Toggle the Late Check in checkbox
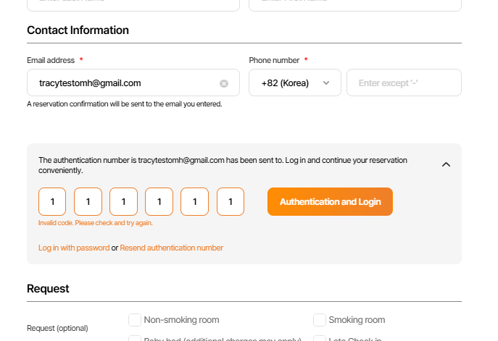Image resolution: width=498 pixels, height=341 pixels. (x=320, y=338)
